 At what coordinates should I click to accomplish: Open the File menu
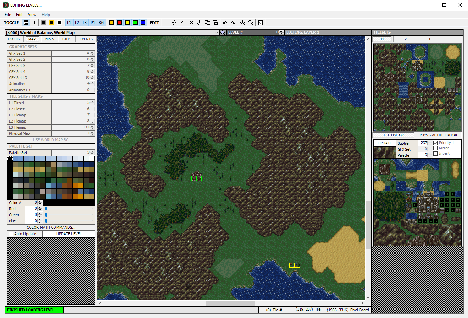point(8,15)
